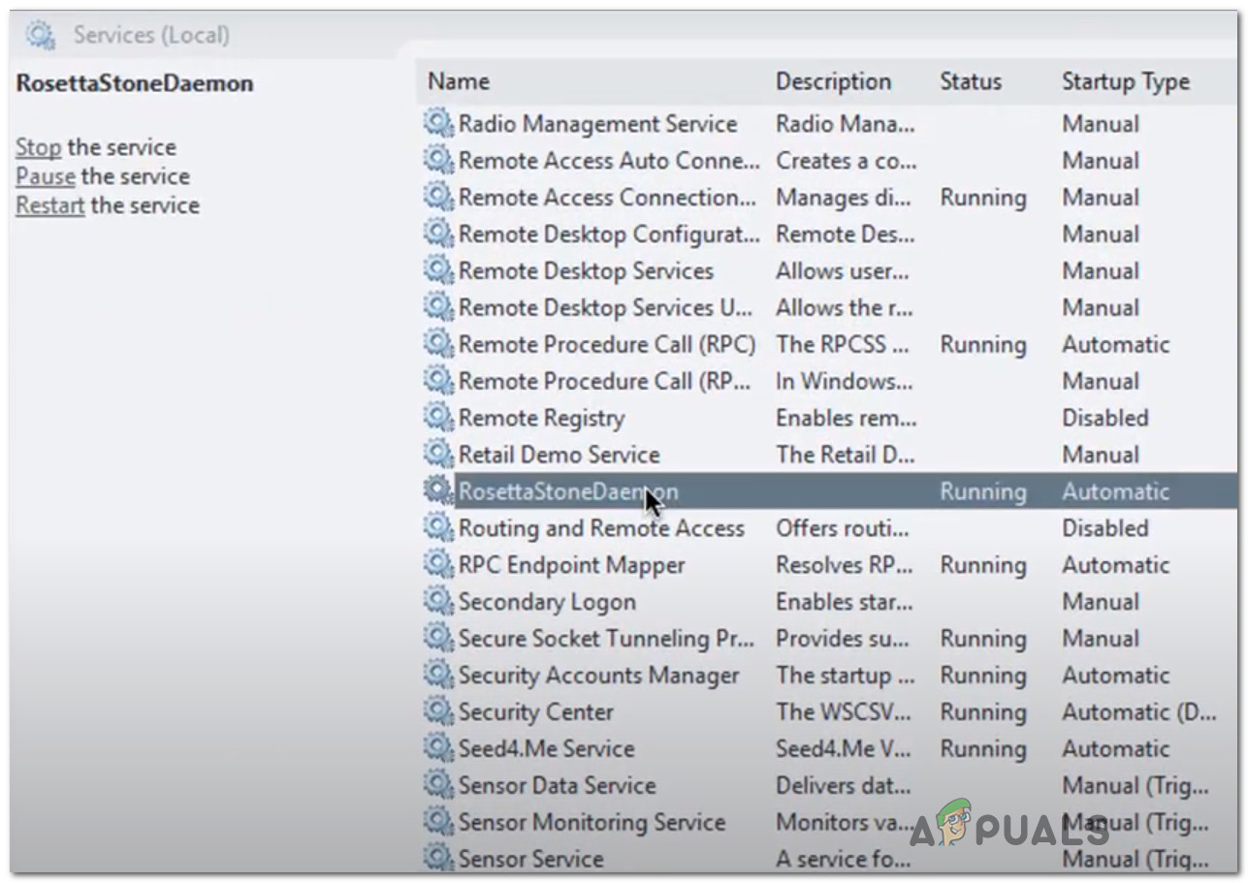The image size is (1248, 883).
Task: Sort by the Status column header
Action: pos(971,82)
